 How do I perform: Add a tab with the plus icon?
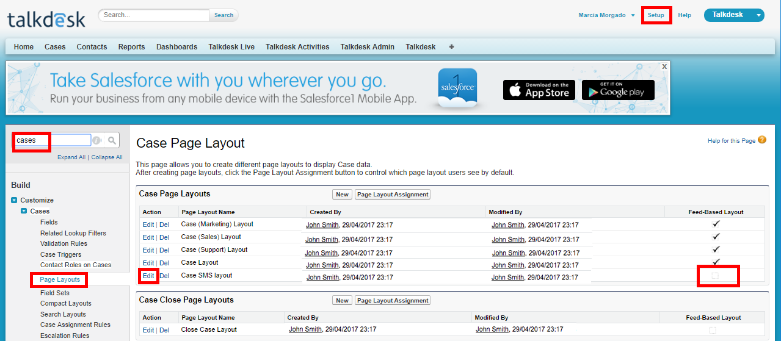[x=451, y=46]
